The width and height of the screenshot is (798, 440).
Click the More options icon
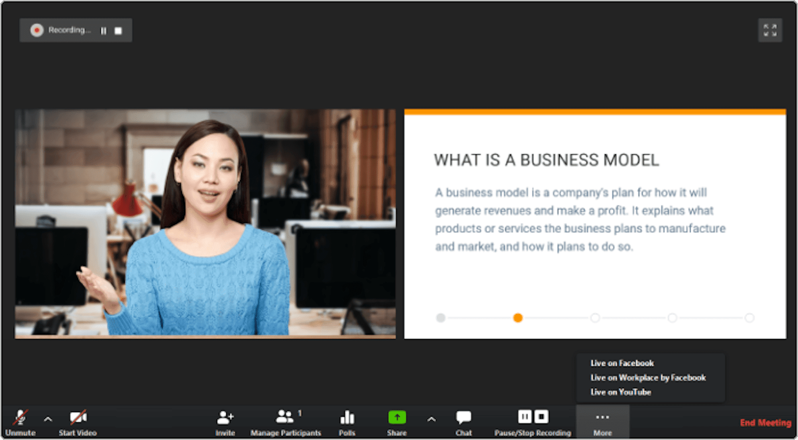(602, 417)
